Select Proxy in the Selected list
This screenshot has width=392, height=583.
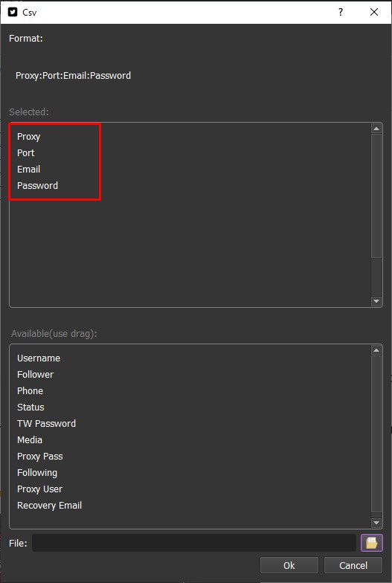coord(28,137)
